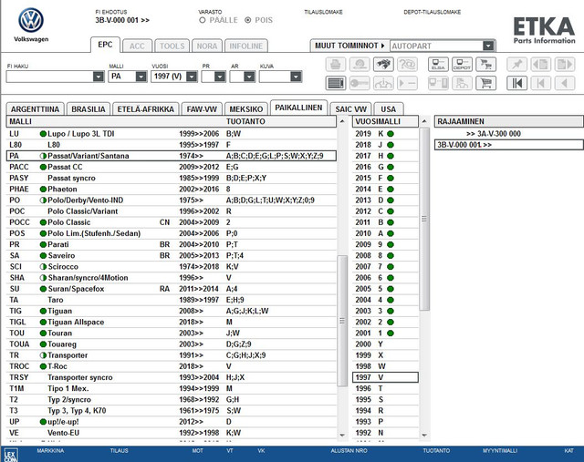Viewport: 584px width, 462px height.
Task: Click the DEPOT monitor icon
Action: [462, 65]
